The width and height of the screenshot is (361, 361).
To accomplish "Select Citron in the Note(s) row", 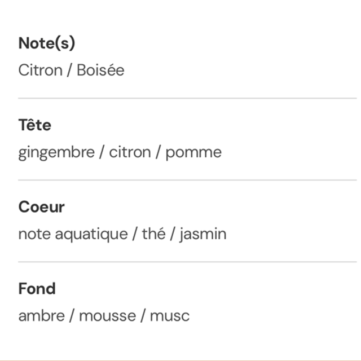I will (40, 71).
